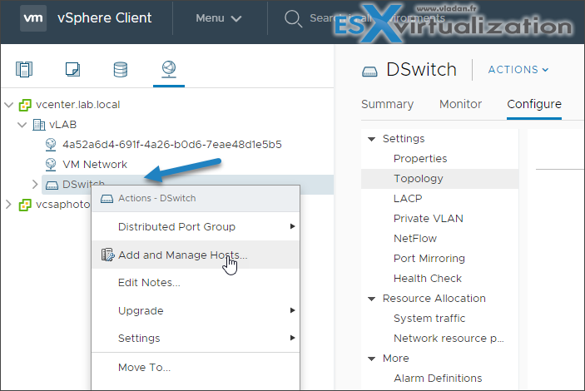
Task: Open Distributed Port Group submenu
Action: pyautogui.click(x=196, y=226)
